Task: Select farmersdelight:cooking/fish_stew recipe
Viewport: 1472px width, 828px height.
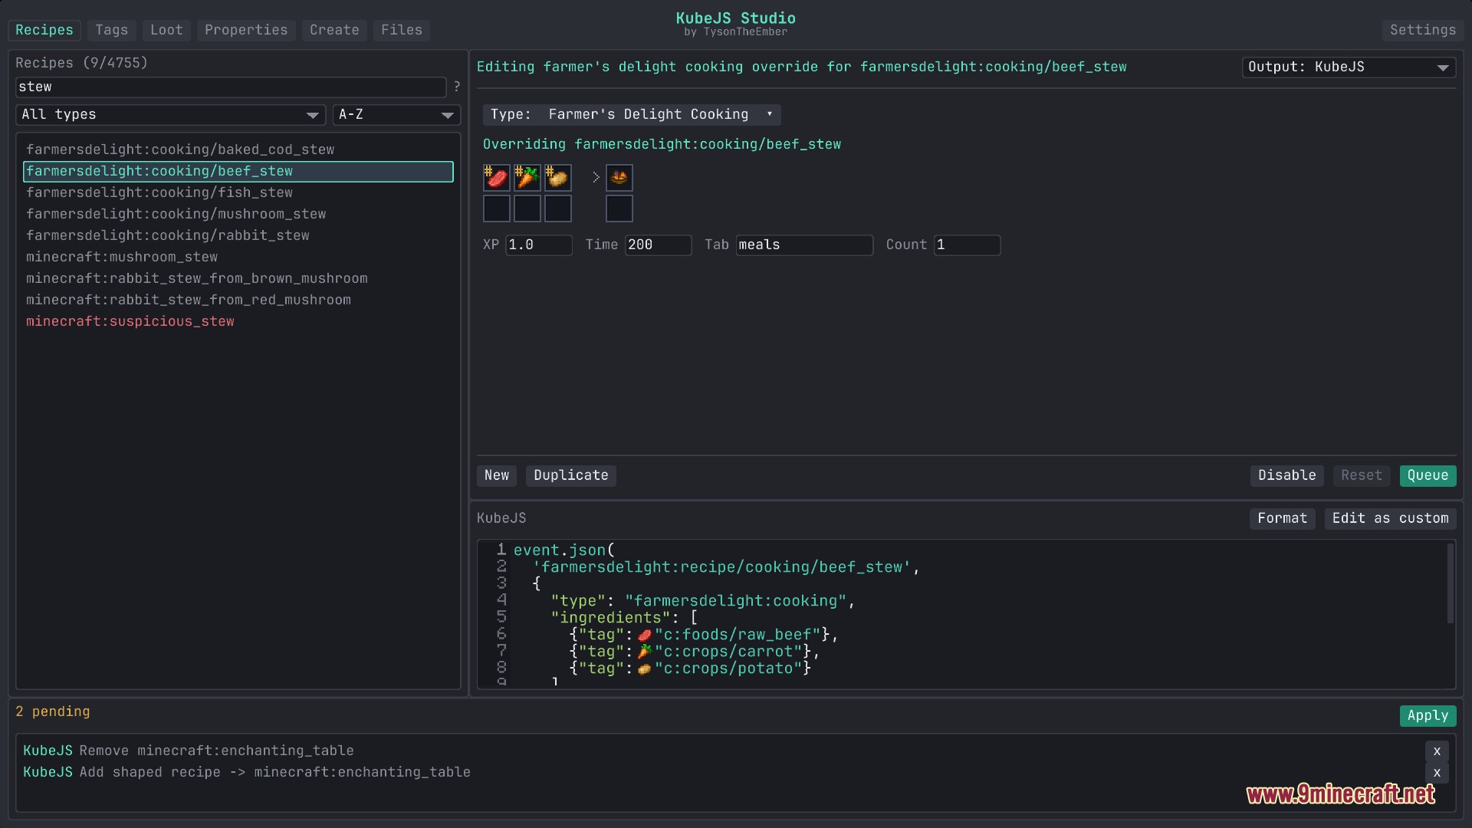Action: (238, 192)
